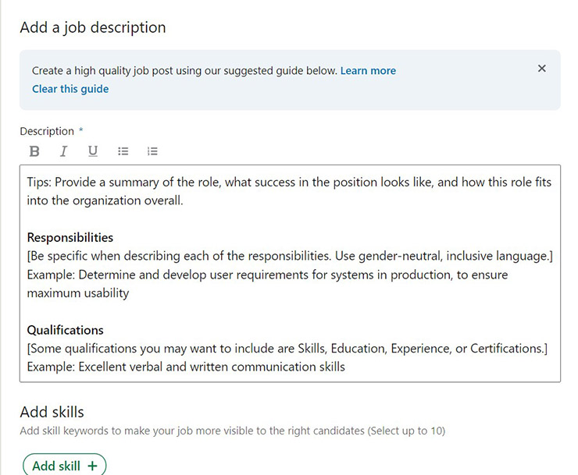
Task: Click the Excellent verbal communication example line
Action: coord(186,367)
